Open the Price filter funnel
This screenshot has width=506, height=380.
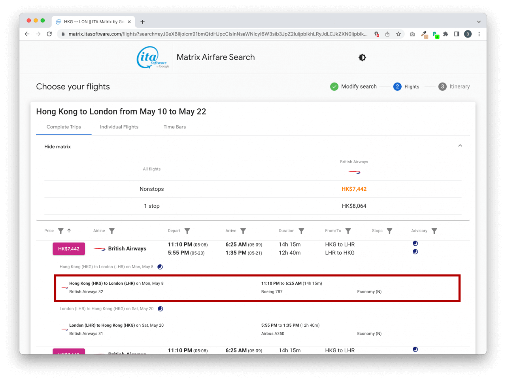coord(60,231)
